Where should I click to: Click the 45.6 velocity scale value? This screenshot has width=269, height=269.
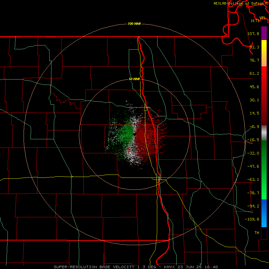(x=254, y=87)
